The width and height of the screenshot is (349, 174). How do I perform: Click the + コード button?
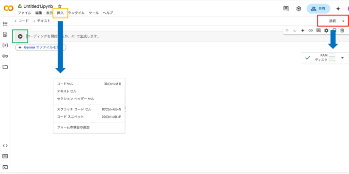(x=21, y=21)
